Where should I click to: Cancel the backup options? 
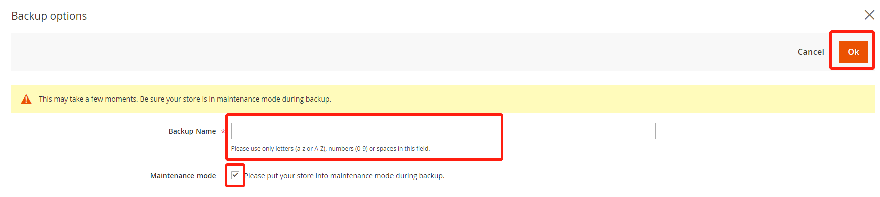click(811, 52)
